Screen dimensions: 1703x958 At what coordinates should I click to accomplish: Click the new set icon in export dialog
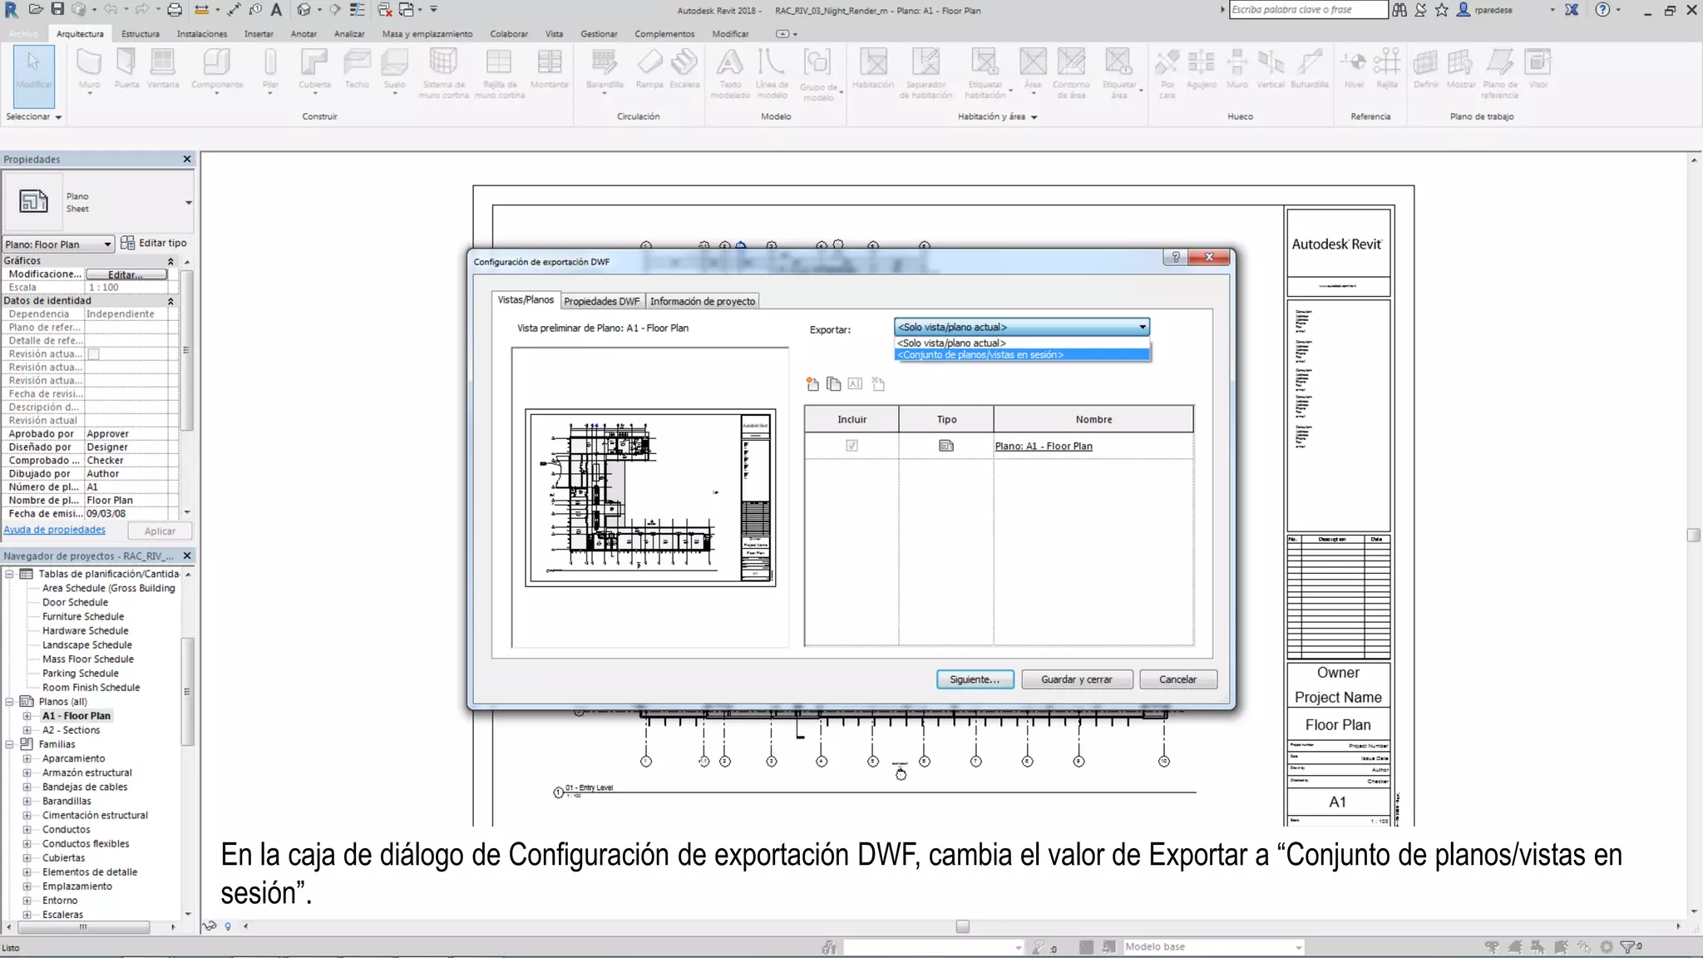tap(812, 383)
